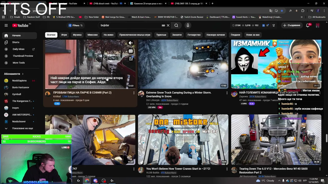Open options for ПРОБВАМ ПИЦА video

coord(134,93)
